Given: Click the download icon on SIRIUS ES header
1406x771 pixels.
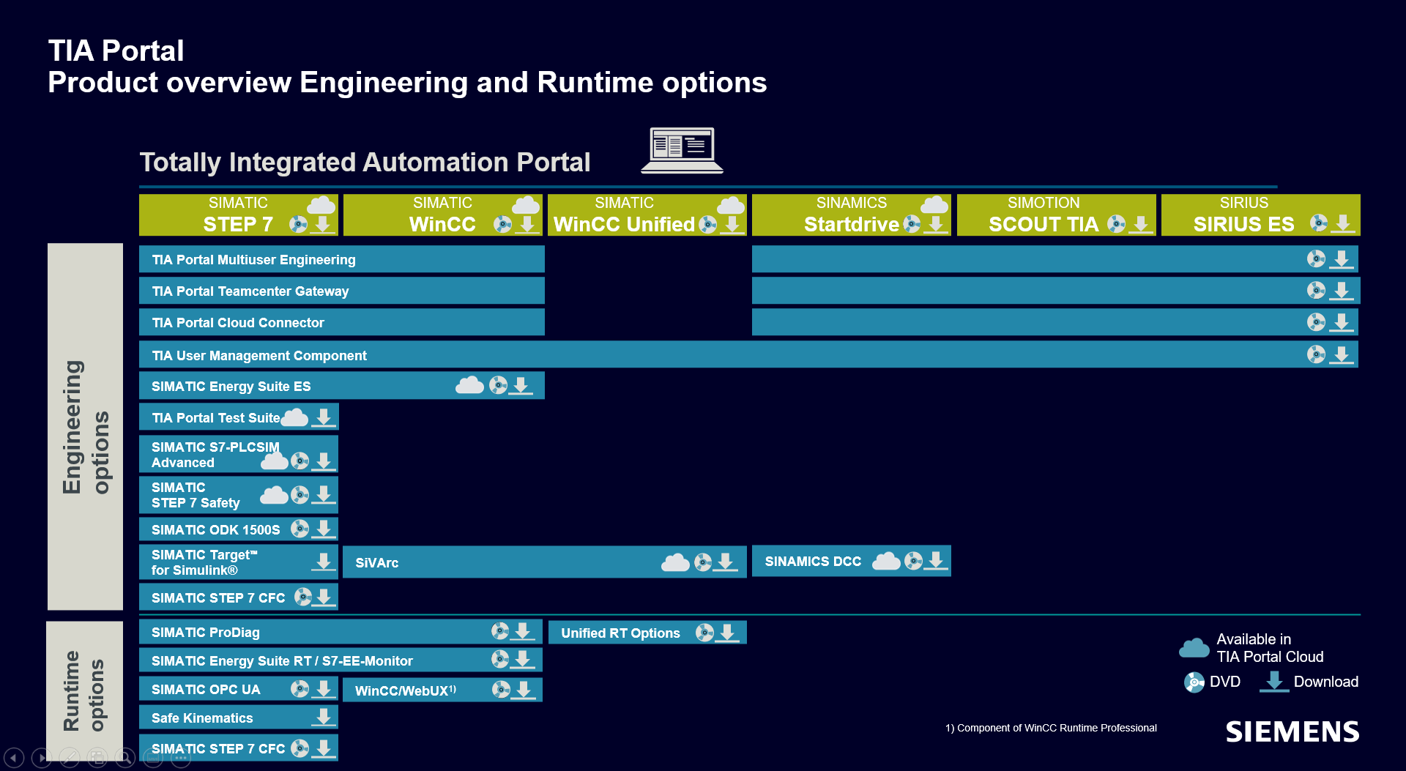Looking at the screenshot, I should click(x=1342, y=223).
